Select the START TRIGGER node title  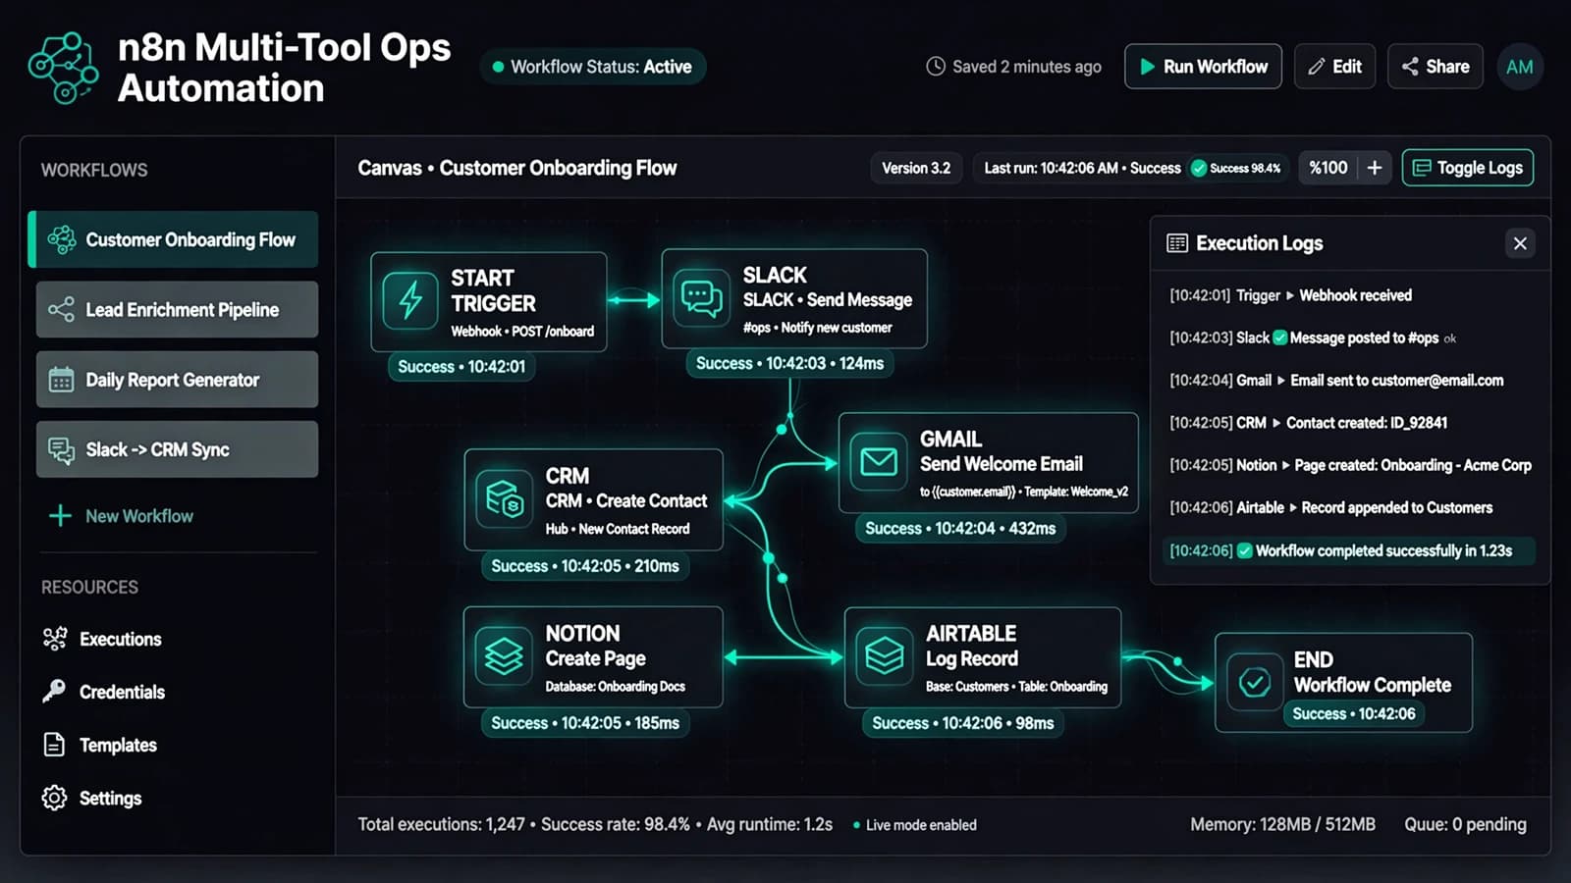[x=493, y=290]
